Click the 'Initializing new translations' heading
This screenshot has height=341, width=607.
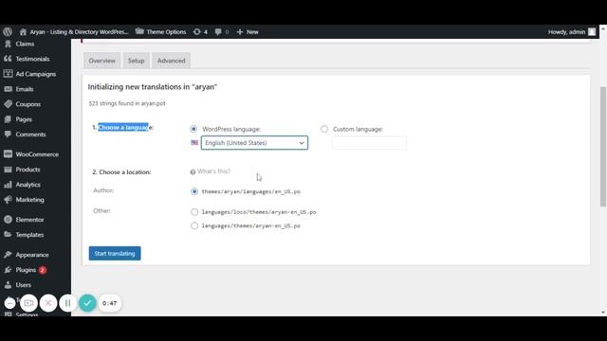pos(152,86)
